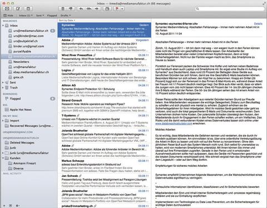Open the Jan Schwab message

pos(105,181)
